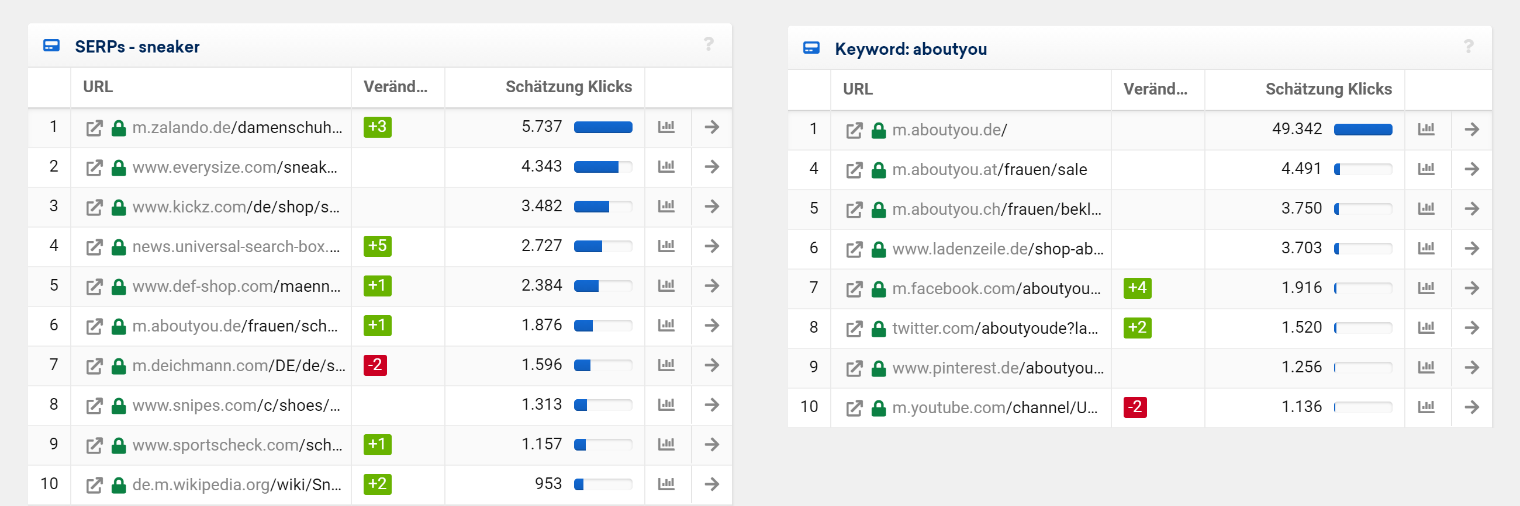Open m.deichmann.com/DE/de/s... link
The height and width of the screenshot is (506, 1520).
tap(239, 366)
